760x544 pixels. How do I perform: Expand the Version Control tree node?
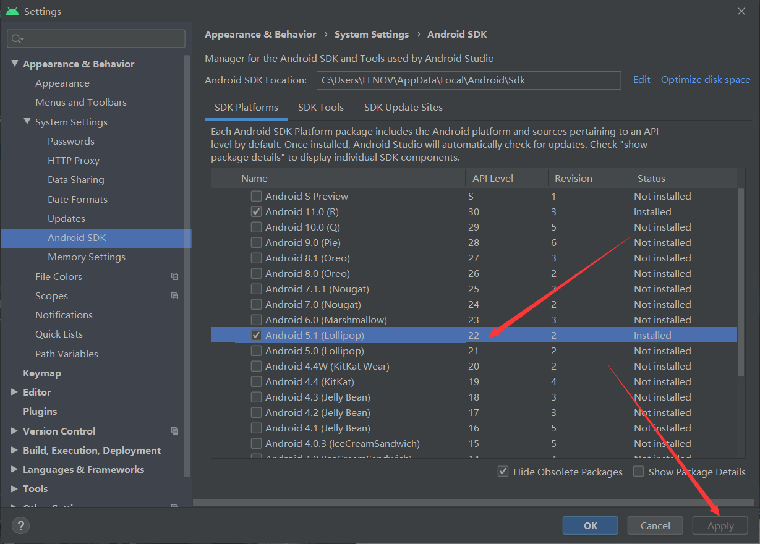coord(15,431)
